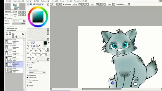This screenshot has width=162, height=91.
Task: Hide the Слой4 layer
Action: pos(6,52)
